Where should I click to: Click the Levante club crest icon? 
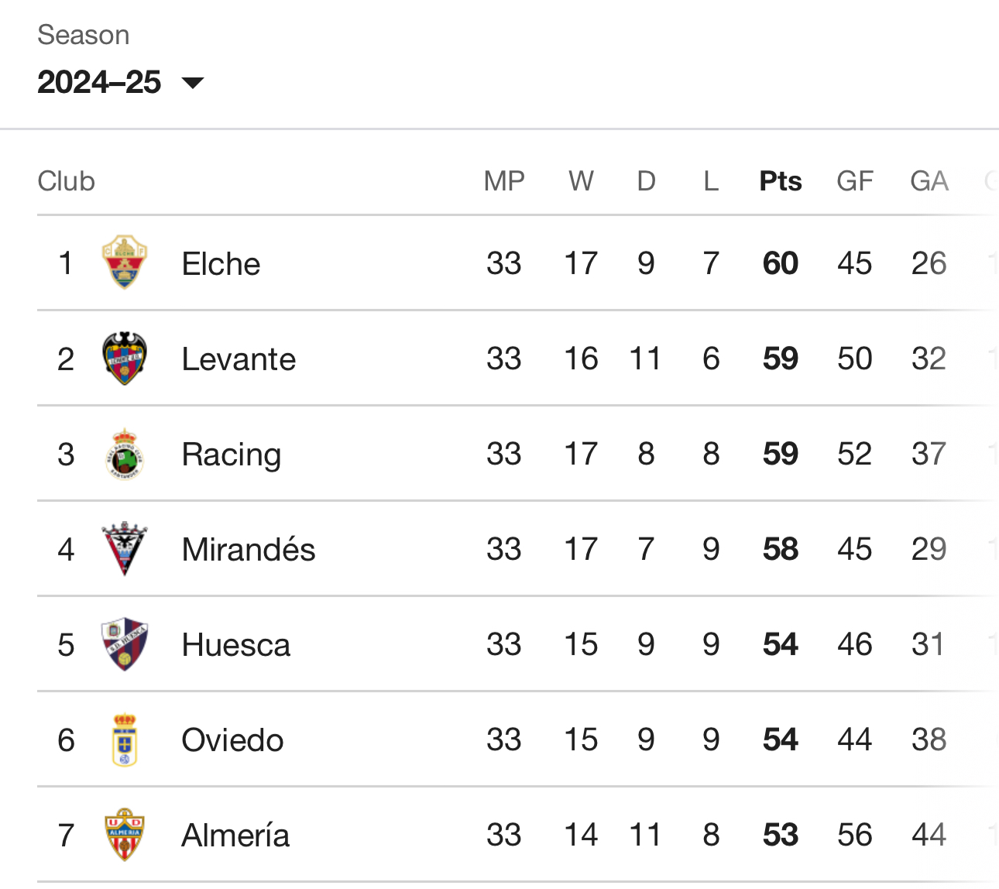point(124,359)
